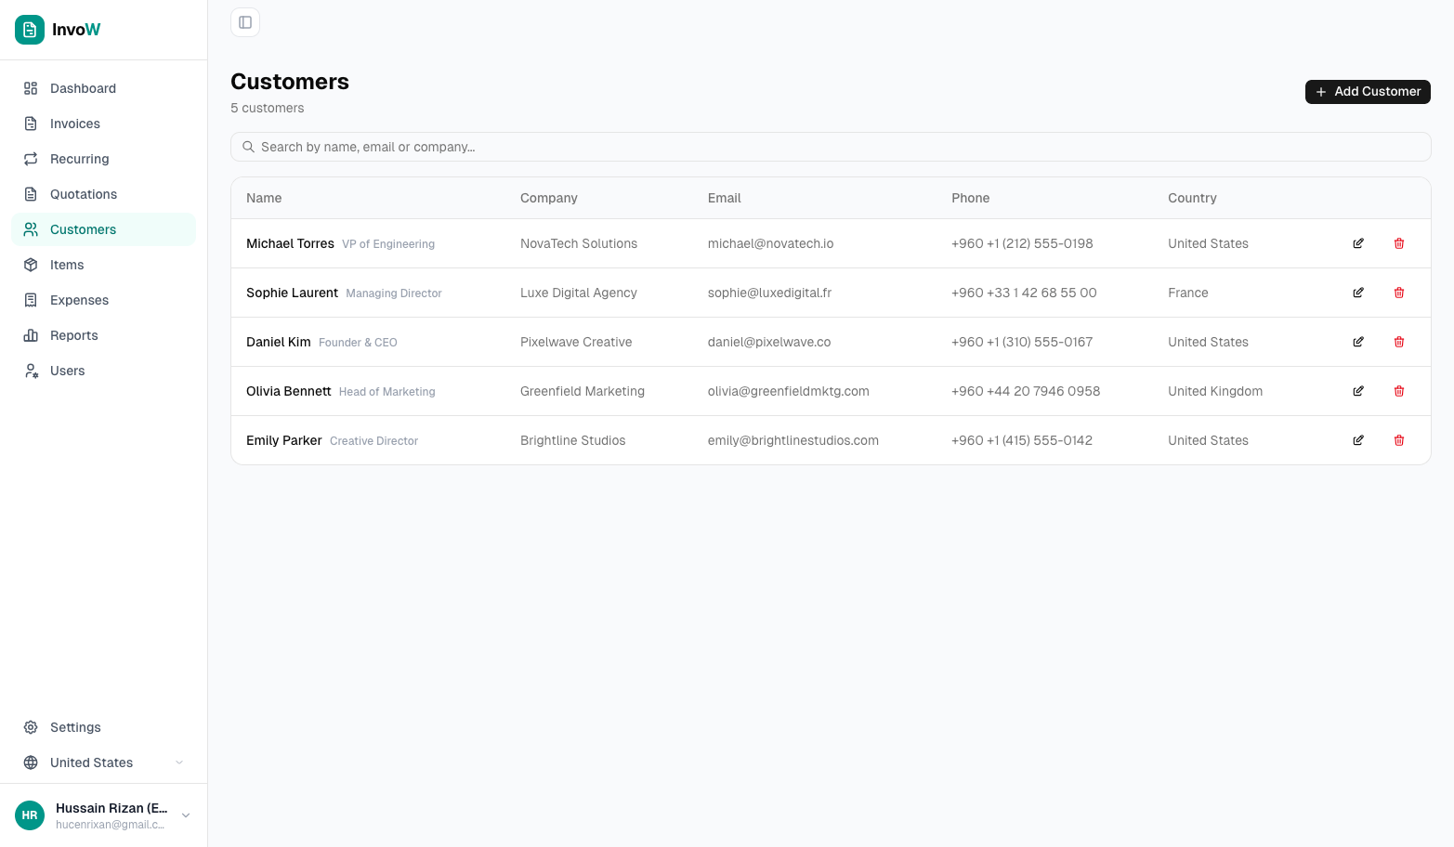
Task: Select the Dashboard icon in the sidebar
Action: coord(31,88)
